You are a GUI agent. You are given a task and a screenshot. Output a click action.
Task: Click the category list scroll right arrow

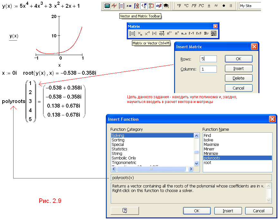tap(191, 169)
